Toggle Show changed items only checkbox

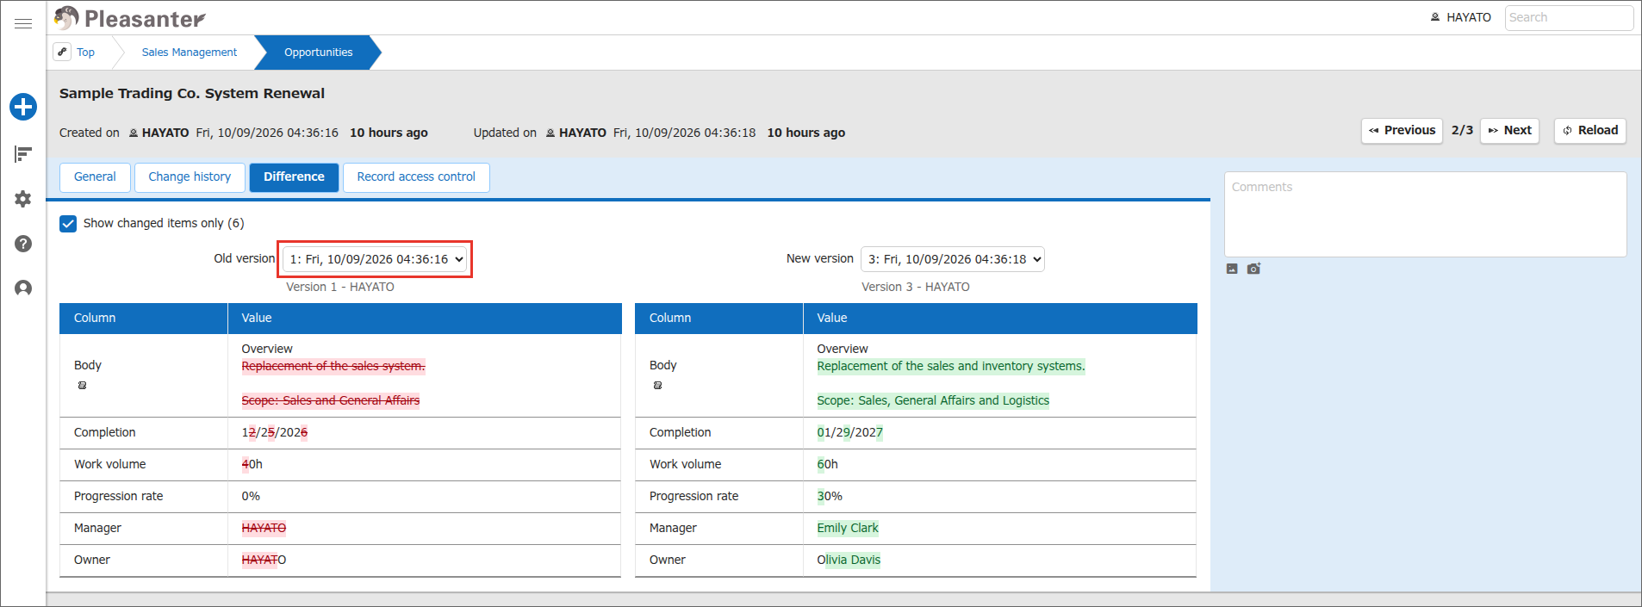68,224
